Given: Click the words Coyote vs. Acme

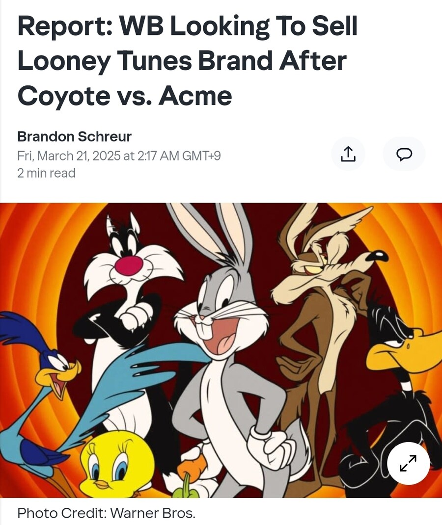Looking at the screenshot, I should 125,96.
